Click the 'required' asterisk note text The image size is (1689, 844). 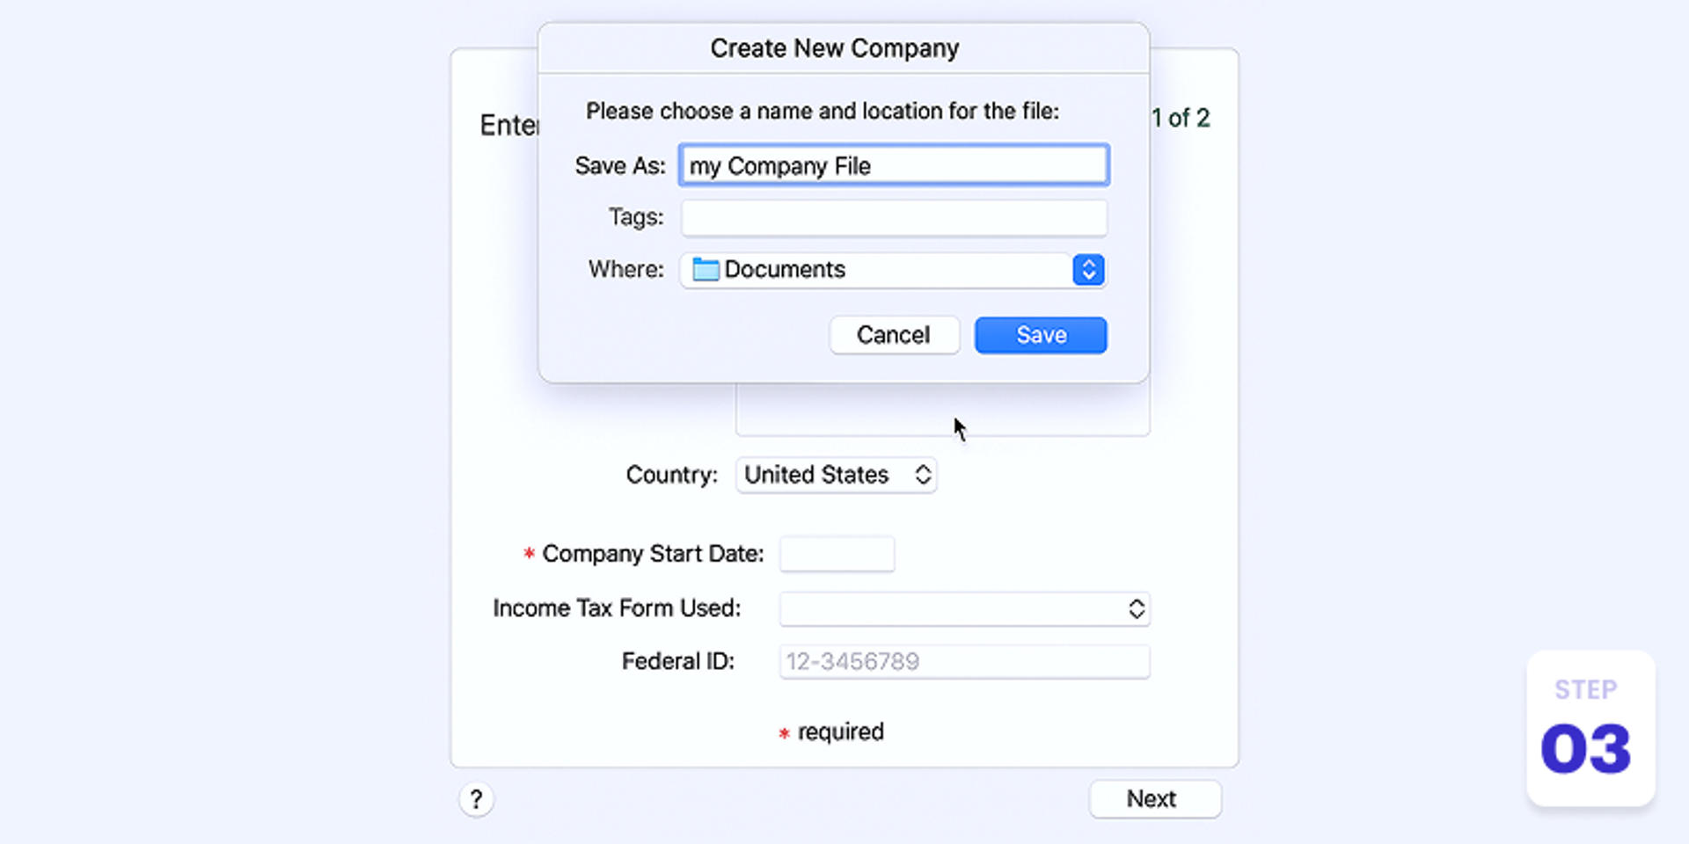click(838, 731)
